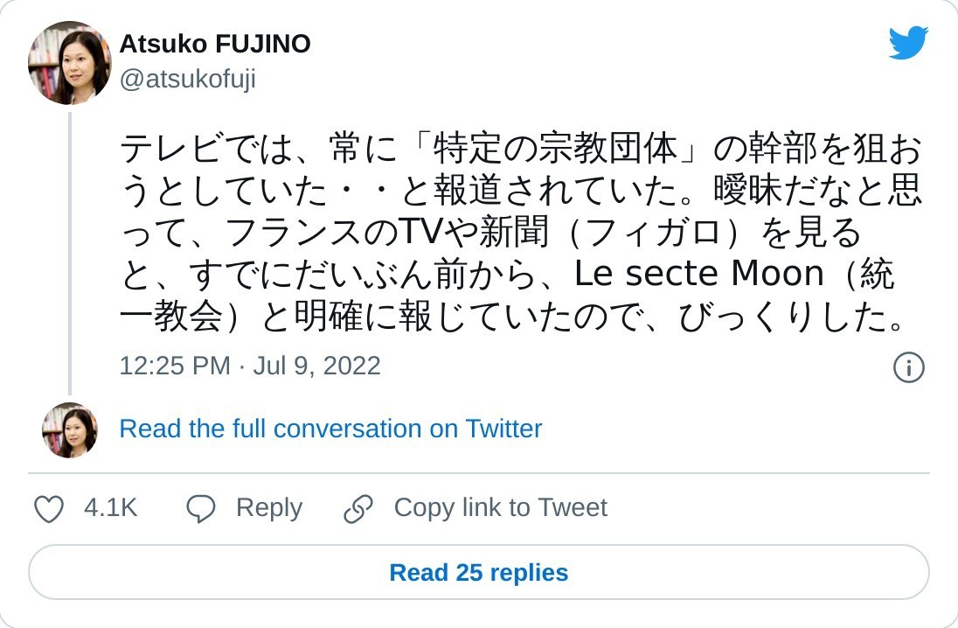The image size is (958, 628).
Task: Open the tweet info icon
Action: [908, 367]
